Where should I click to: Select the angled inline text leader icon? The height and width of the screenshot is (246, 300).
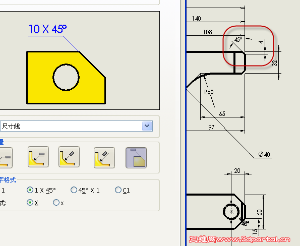69,157
